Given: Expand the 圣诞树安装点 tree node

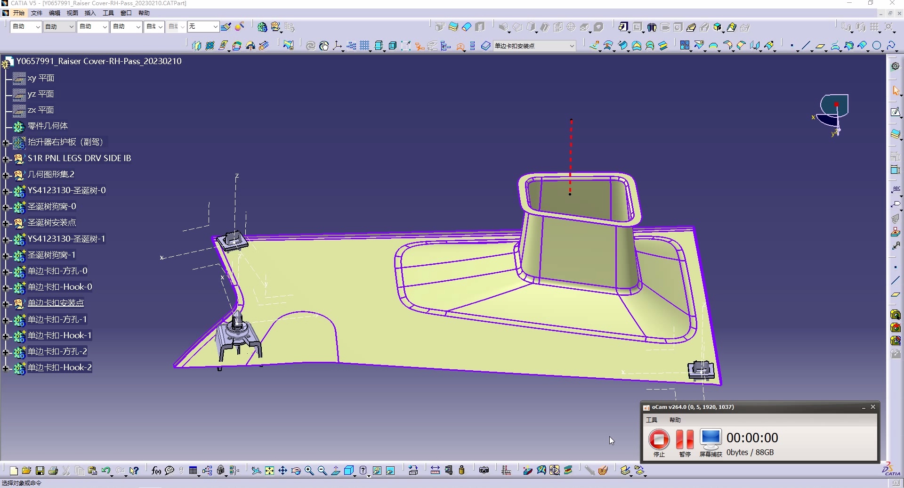Looking at the screenshot, I should pyautogui.click(x=6, y=223).
